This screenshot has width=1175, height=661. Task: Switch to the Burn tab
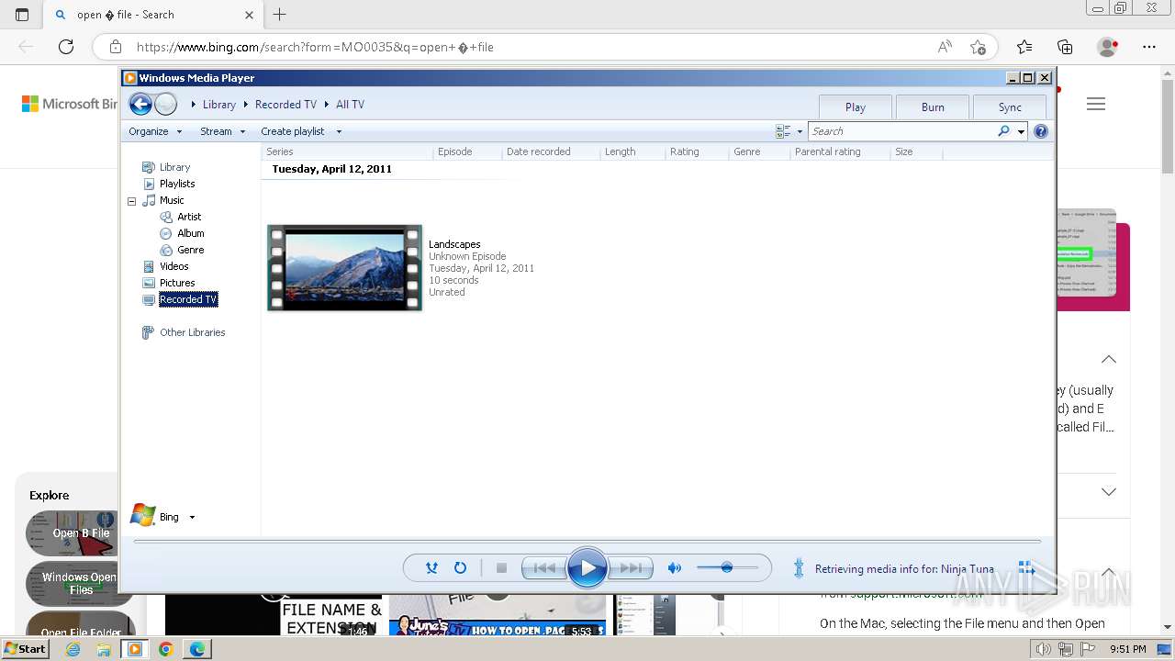pyautogui.click(x=933, y=106)
